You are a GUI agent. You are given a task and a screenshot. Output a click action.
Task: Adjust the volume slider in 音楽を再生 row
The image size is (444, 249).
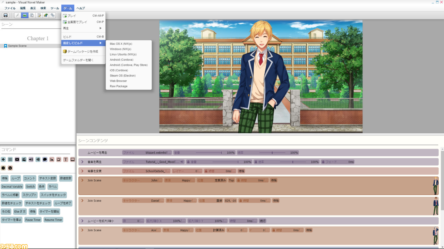pos(225,162)
